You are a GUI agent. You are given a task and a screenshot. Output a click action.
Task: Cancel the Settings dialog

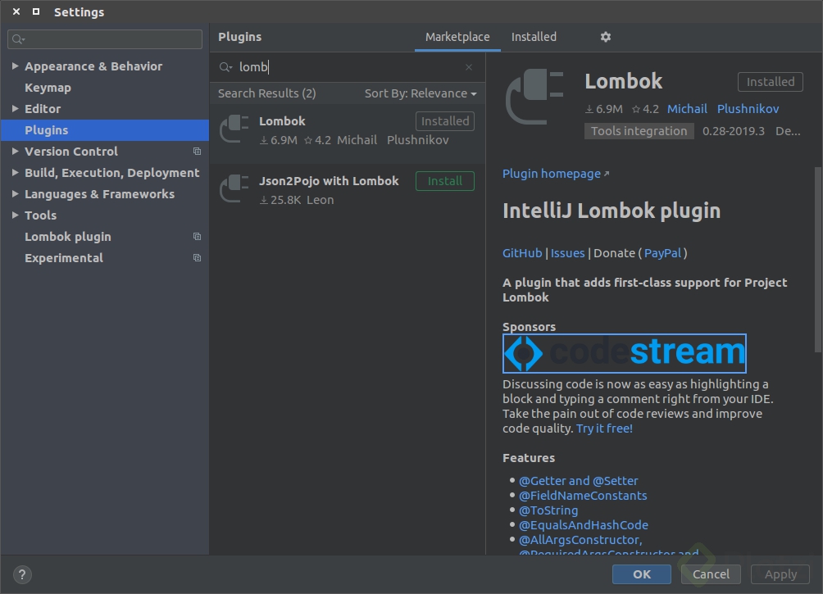point(711,574)
